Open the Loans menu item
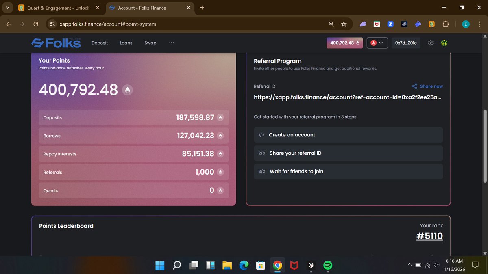Viewport: 488px width, 274px height. [126, 43]
